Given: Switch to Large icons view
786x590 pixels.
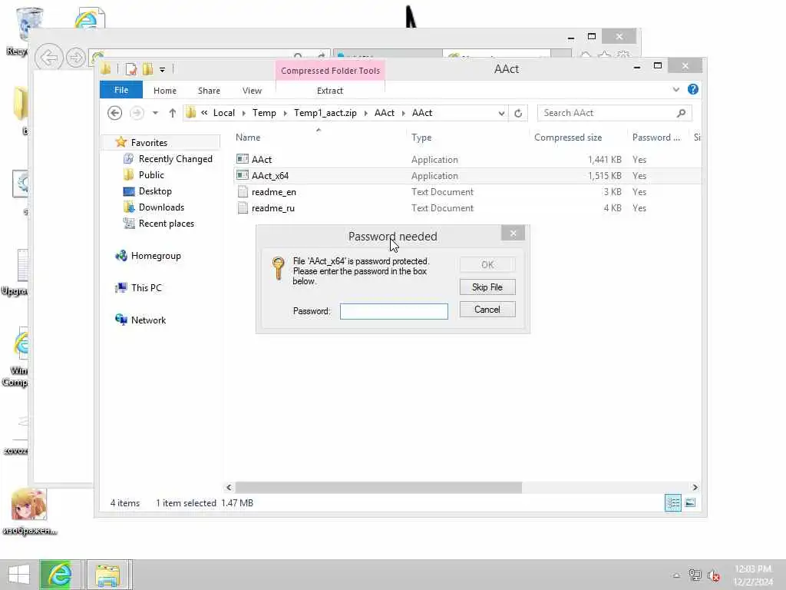Looking at the screenshot, I should point(690,502).
